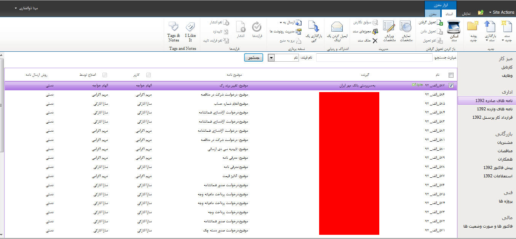Open document ۵۸۶_الف_۹۲
The image size is (516, 239).
[435, 94]
